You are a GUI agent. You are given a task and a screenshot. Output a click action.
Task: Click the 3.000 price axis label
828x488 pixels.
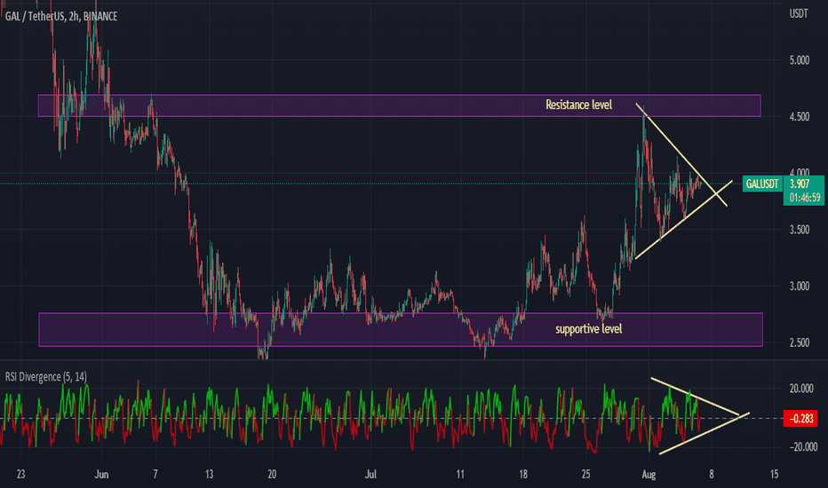pos(800,286)
